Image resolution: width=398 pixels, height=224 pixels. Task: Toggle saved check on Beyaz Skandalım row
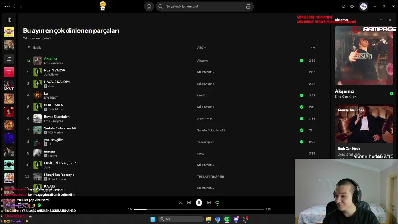[x=302, y=119]
